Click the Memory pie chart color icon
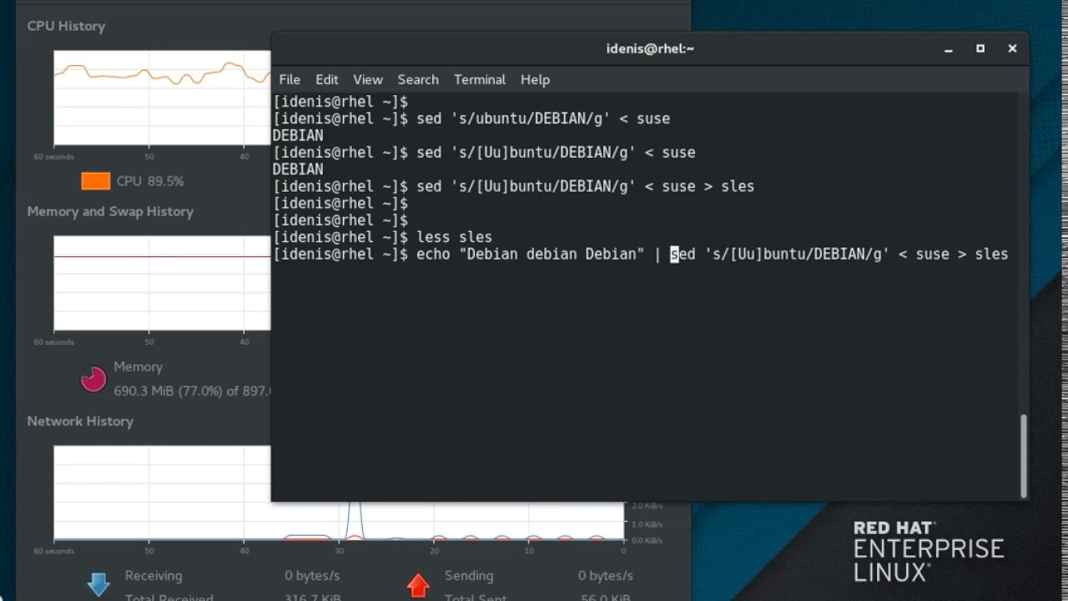Screen dimensions: 1068x601 pos(93,379)
